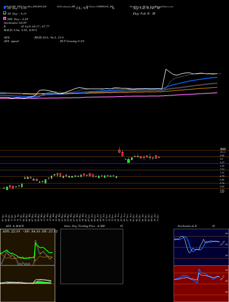Click the MACD histogram sub-chart
This screenshot has width=229, height=302.
coord(27,284)
